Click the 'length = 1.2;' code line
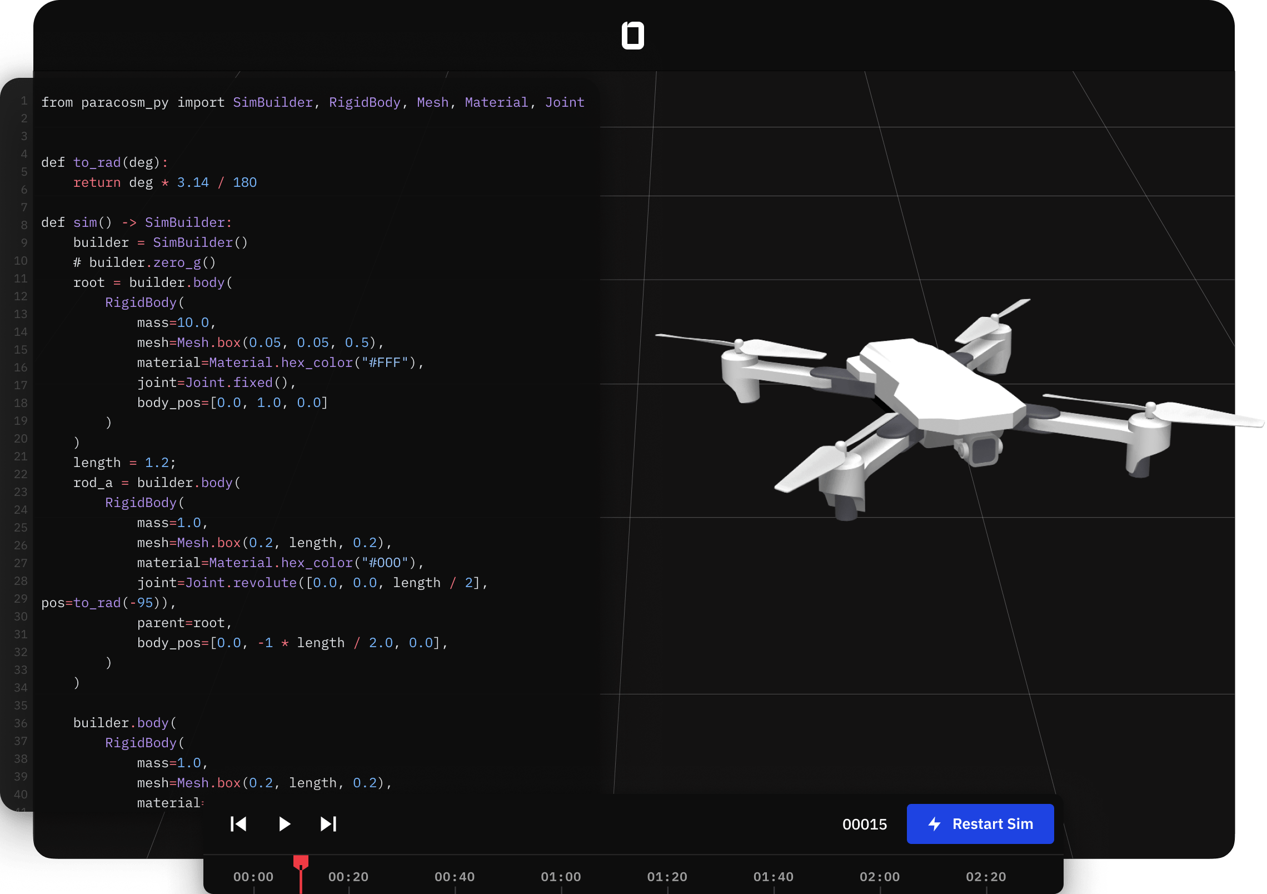Screen dimensions: 1267x894 pos(124,463)
